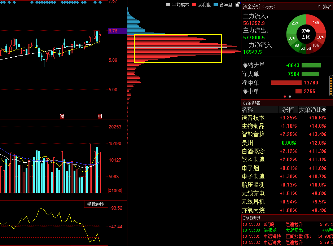Open the N晓鸣 急速拉升 alert
333x246 pixels.
[x=287, y=224]
